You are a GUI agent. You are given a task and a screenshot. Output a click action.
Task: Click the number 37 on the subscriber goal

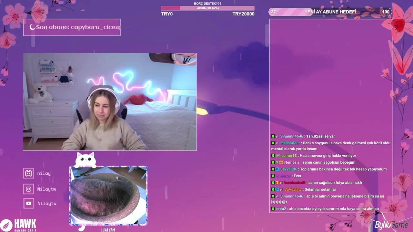point(273,12)
